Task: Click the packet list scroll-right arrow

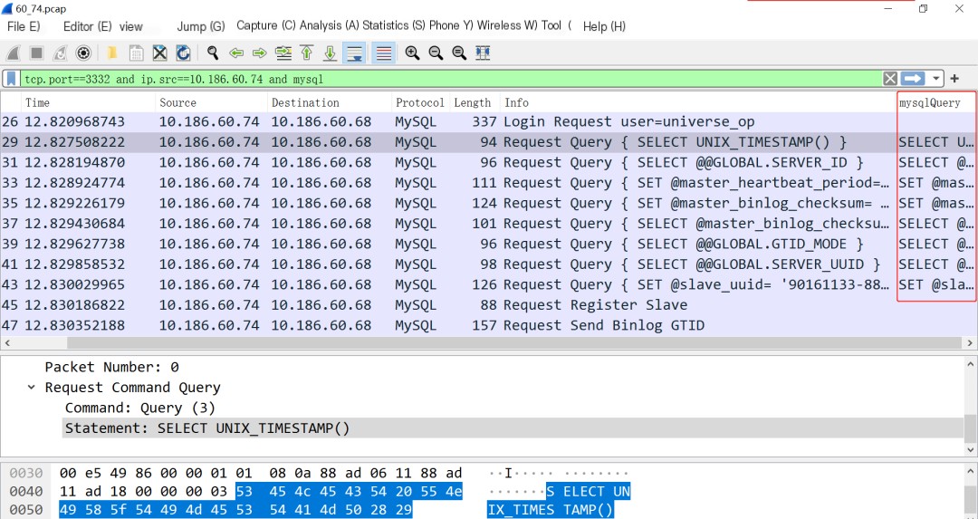Action: pos(970,343)
